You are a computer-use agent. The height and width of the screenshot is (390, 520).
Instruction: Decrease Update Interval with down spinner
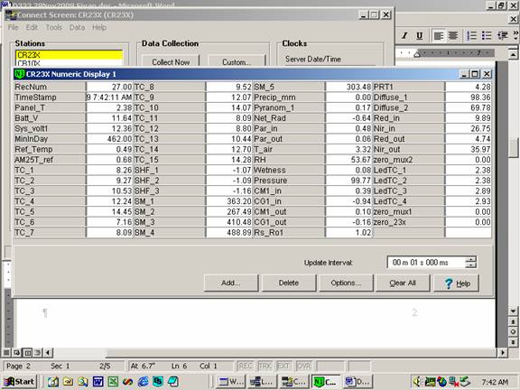point(471,265)
